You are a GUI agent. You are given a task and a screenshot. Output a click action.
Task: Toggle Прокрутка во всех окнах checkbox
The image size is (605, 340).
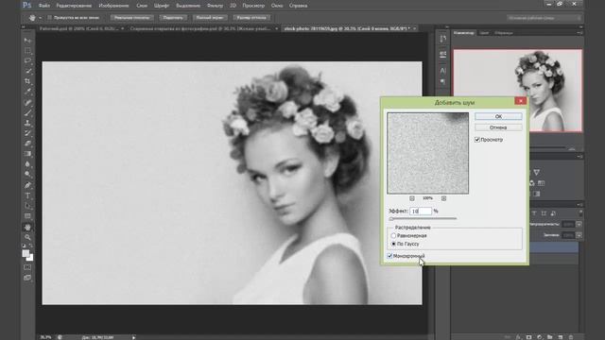(x=49, y=18)
